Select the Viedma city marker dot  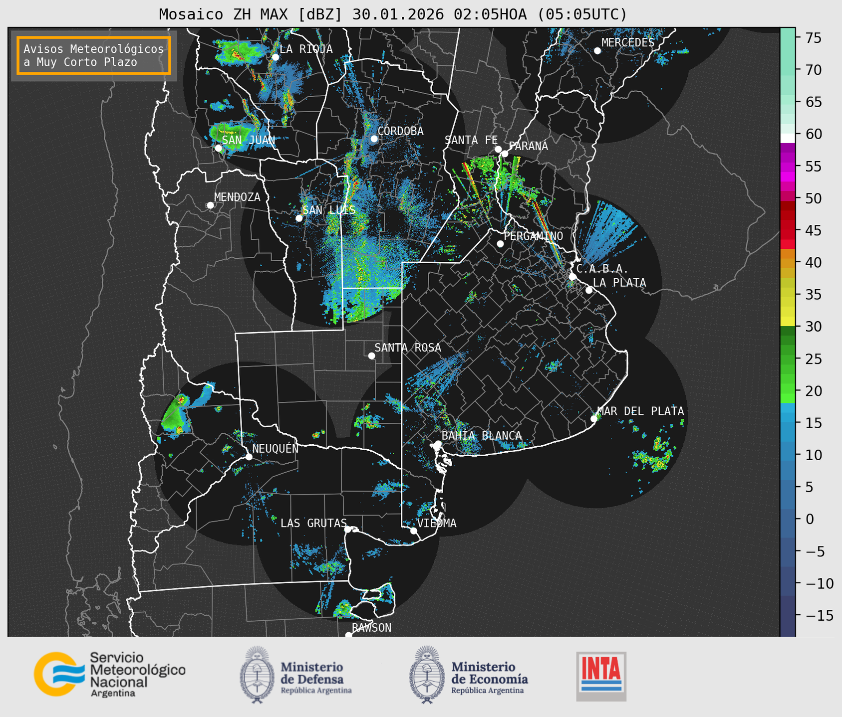[x=414, y=531]
